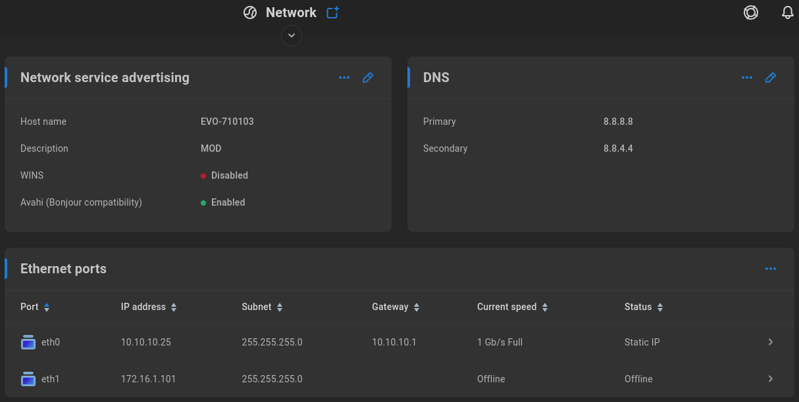Click the Host name label
This screenshot has height=402, width=799.
point(43,122)
